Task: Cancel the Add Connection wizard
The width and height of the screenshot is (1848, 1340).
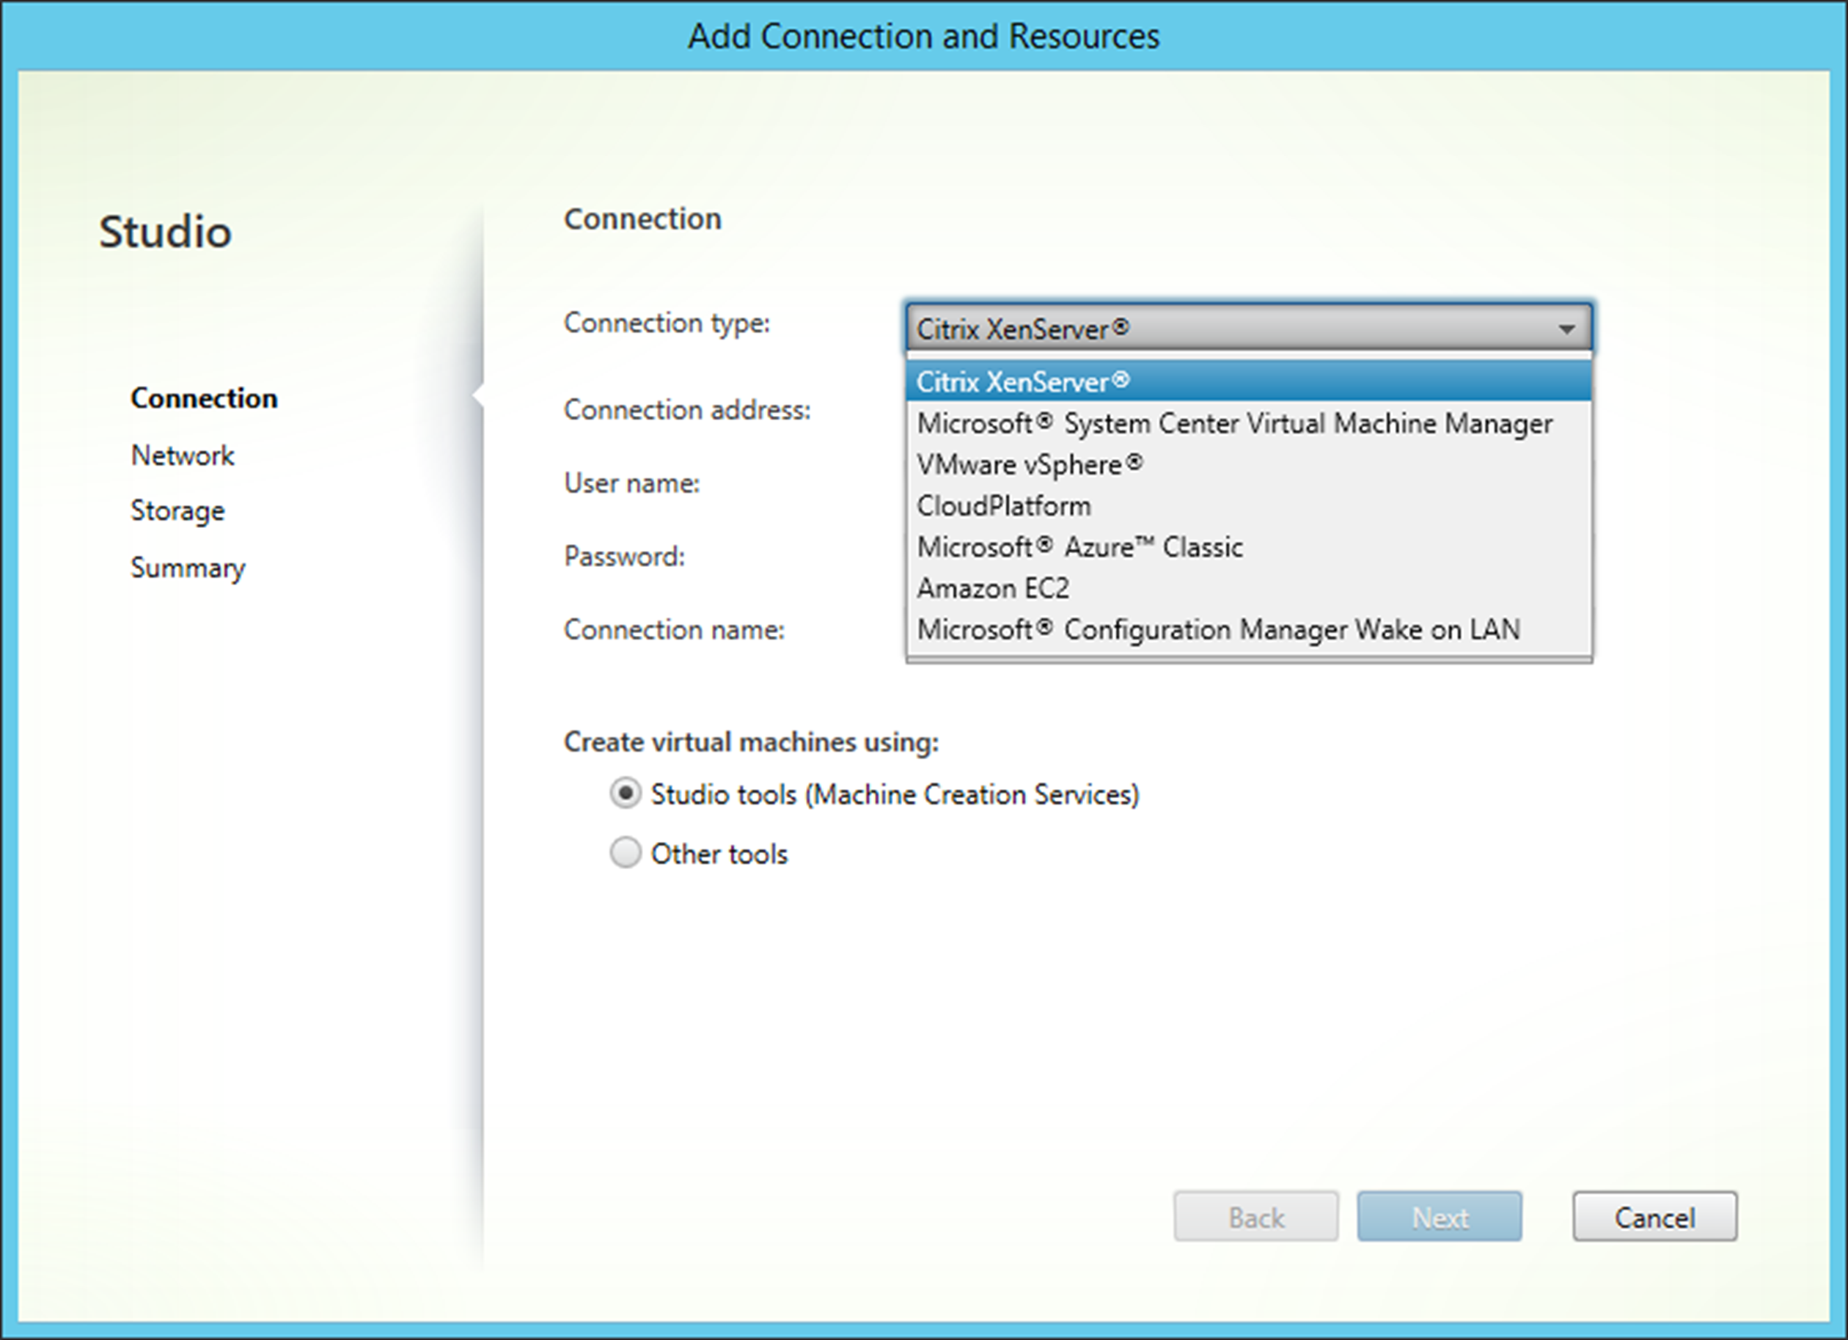Action: tap(1655, 1216)
